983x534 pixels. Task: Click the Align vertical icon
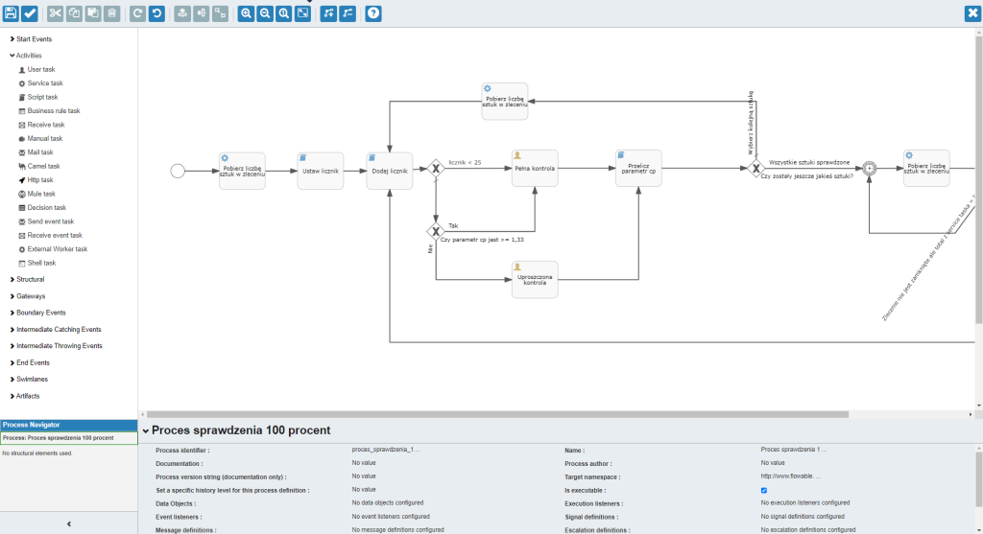pyautogui.click(x=182, y=13)
